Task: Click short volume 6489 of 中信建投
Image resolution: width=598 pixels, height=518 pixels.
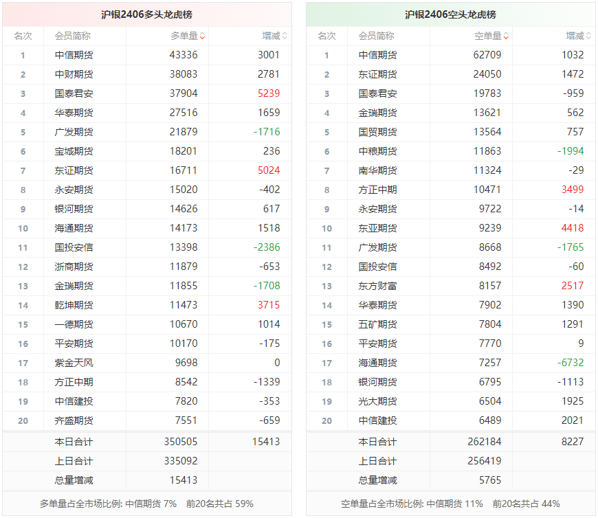Action: [490, 420]
